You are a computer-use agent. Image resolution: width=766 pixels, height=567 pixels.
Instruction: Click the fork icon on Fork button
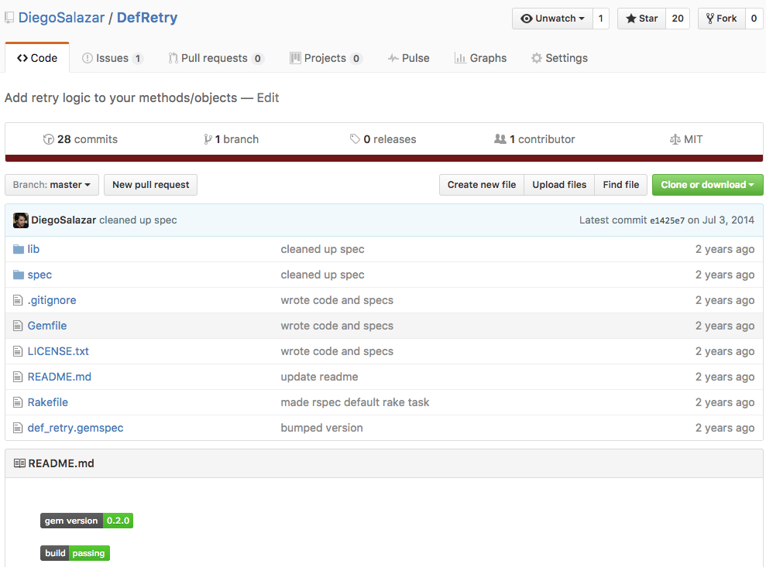[709, 19]
